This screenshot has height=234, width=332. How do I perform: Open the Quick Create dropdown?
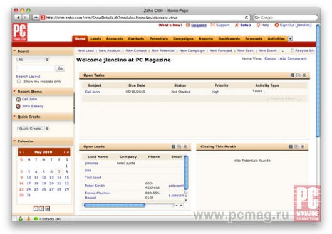pos(33,129)
